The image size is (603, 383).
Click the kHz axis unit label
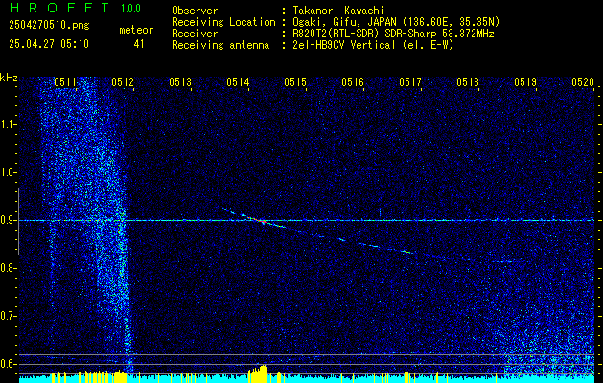click(9, 78)
